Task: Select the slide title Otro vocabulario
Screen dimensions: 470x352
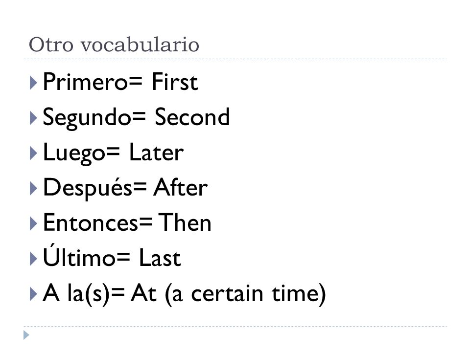Action: pyautogui.click(x=114, y=45)
